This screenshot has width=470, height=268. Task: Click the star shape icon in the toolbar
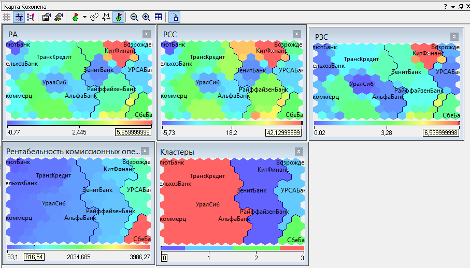tap(106, 18)
